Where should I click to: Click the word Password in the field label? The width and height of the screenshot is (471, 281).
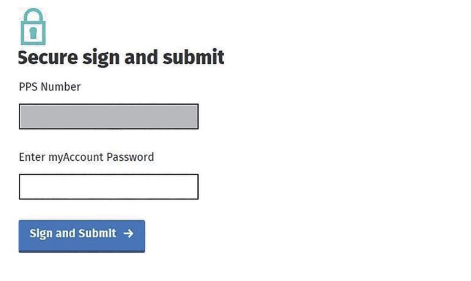click(x=130, y=157)
